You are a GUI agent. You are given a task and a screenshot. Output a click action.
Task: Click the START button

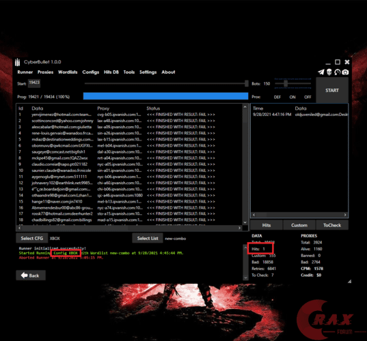tap(332, 91)
